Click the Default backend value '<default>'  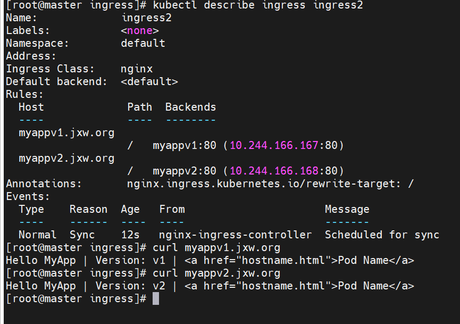149,81
